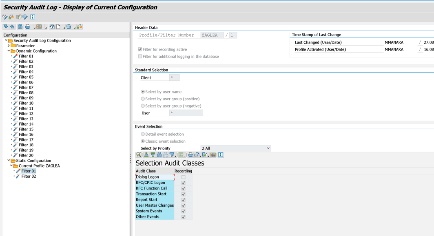Click the Refresh icon in the Configuration toolbar

[52, 26]
